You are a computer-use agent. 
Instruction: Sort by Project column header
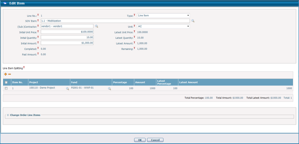pyautogui.click(x=49, y=82)
